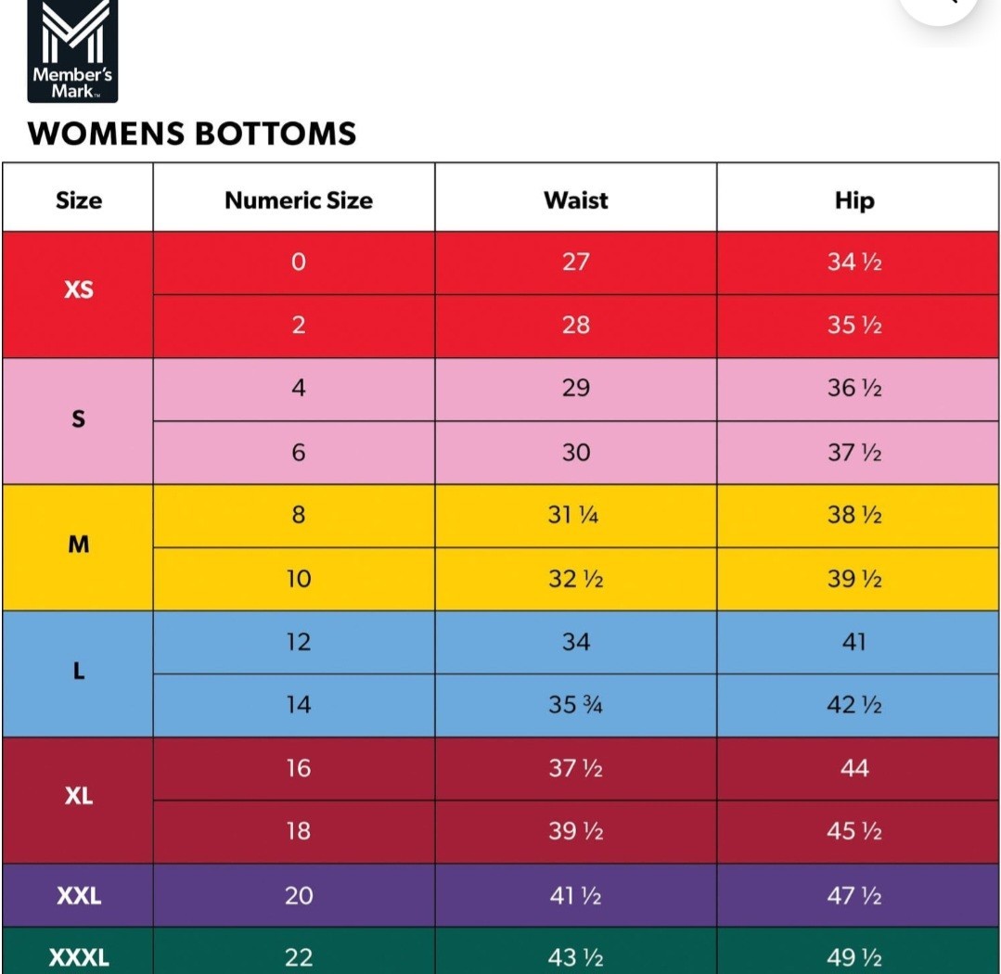Click the Member's Mark logo
This screenshot has height=974, width=1001.
(72, 51)
